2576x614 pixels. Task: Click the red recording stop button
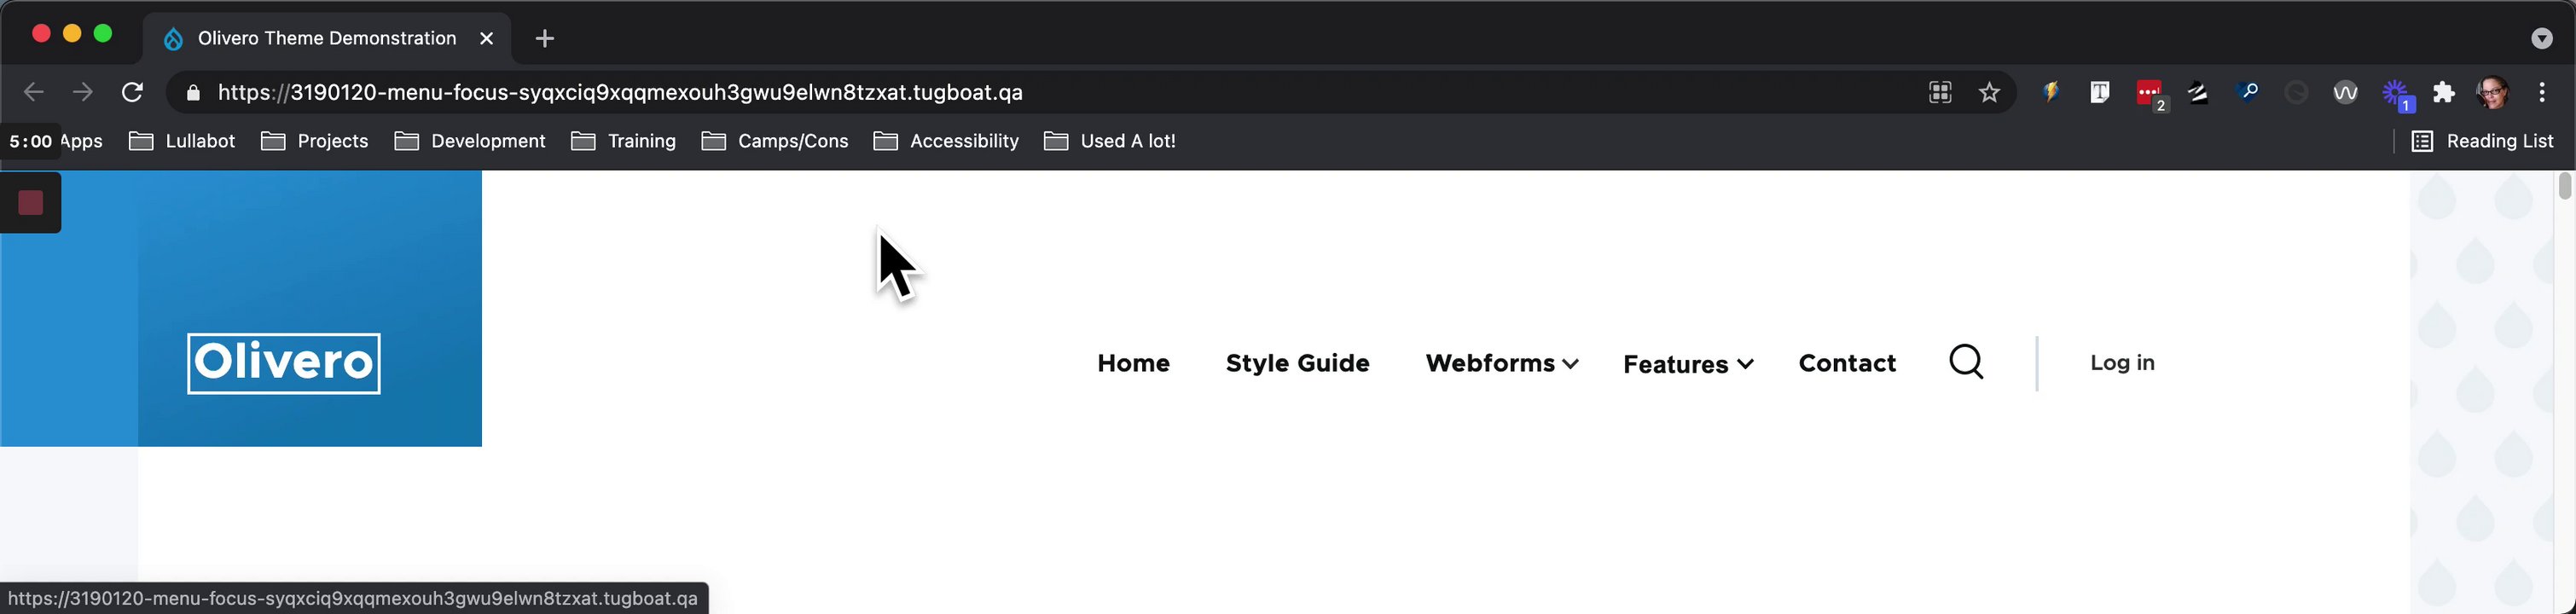tap(31, 203)
